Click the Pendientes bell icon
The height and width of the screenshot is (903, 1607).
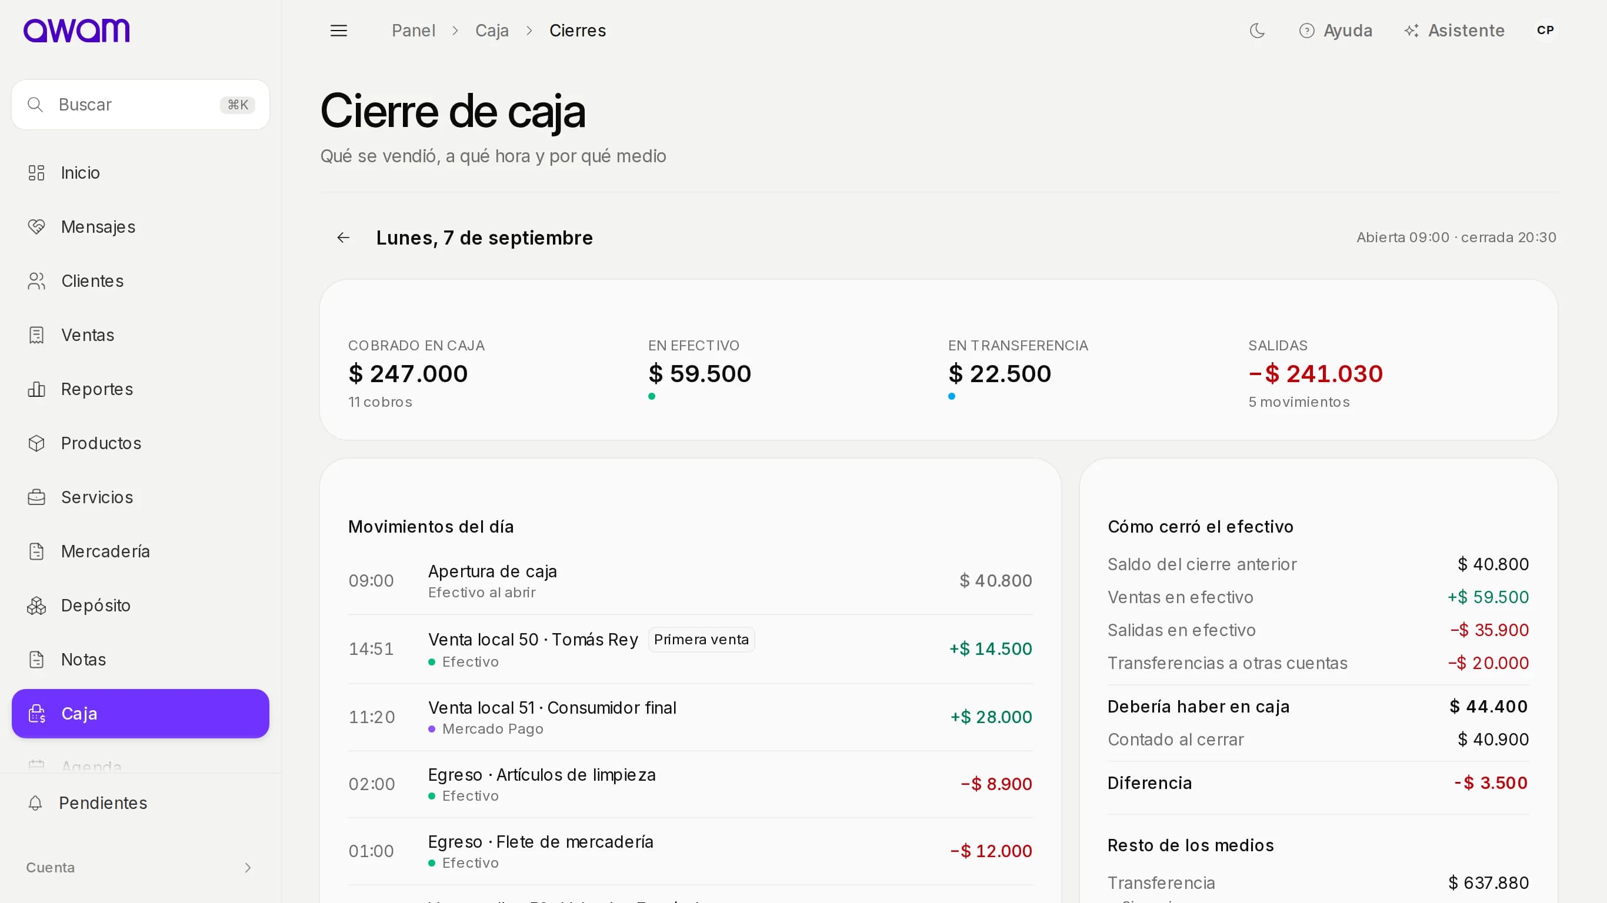[x=35, y=802]
